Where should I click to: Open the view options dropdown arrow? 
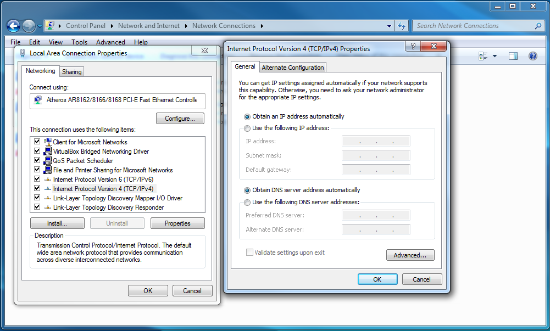[495, 56]
